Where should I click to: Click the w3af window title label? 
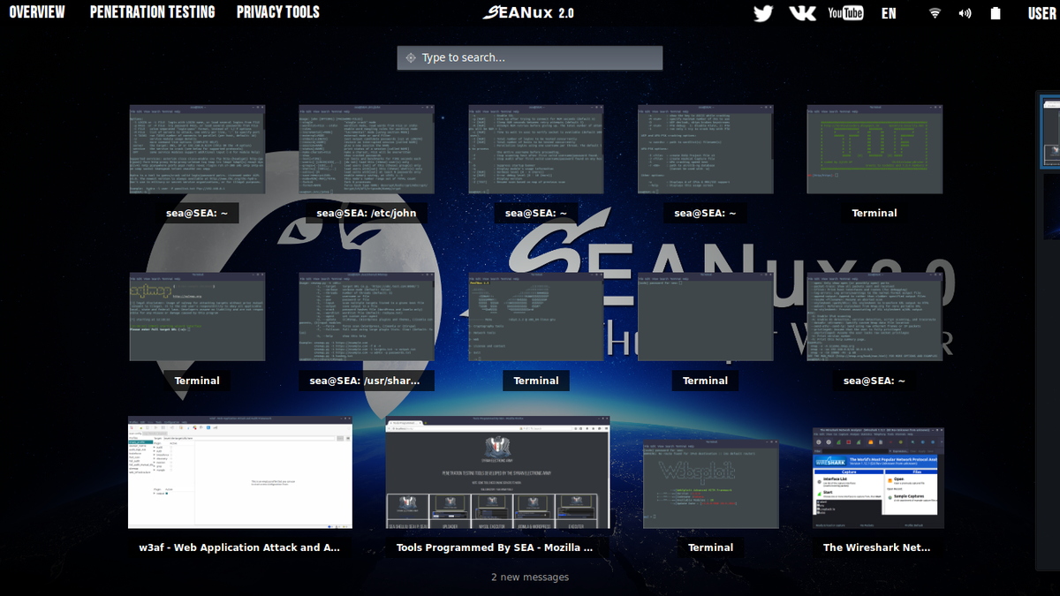(239, 547)
